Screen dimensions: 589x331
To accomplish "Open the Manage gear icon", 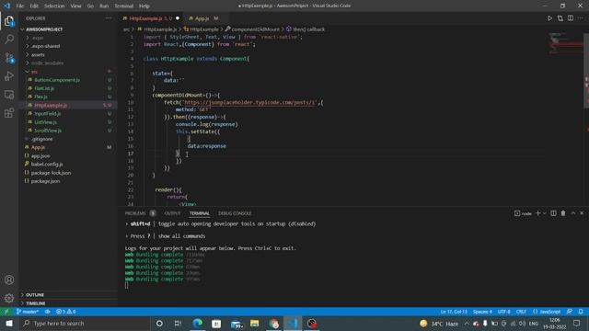I will (9, 298).
